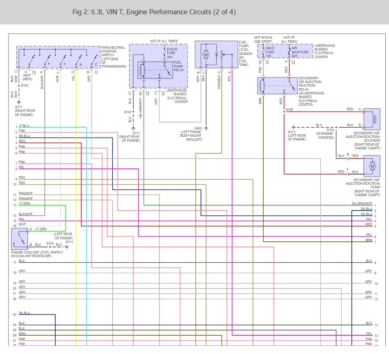The width and height of the screenshot is (389, 354).
Task: Click the S103 splice point
Action: (x=19, y=86)
